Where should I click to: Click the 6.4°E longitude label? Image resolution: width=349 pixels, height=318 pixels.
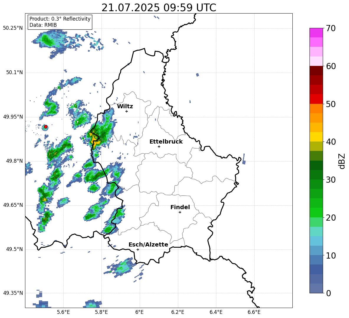point(216,312)
